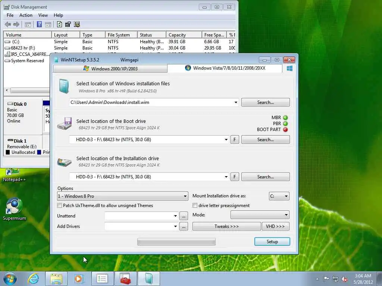The height and width of the screenshot is (286, 382).
Task: Open the Windows 8 Pro edition dropdown
Action: 122,196
